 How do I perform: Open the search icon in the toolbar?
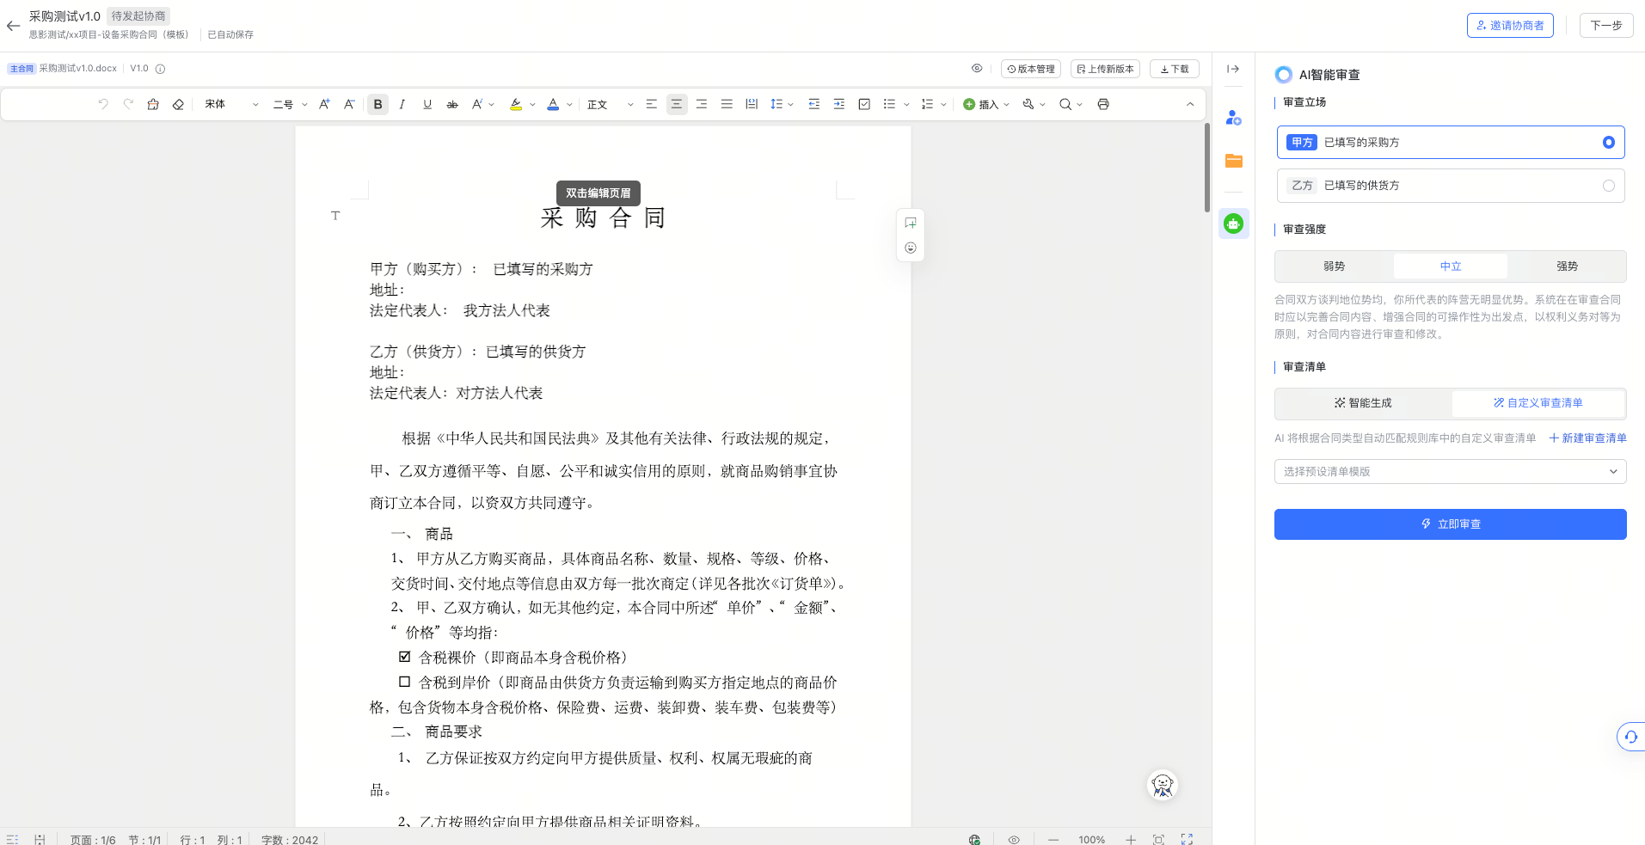tap(1065, 104)
